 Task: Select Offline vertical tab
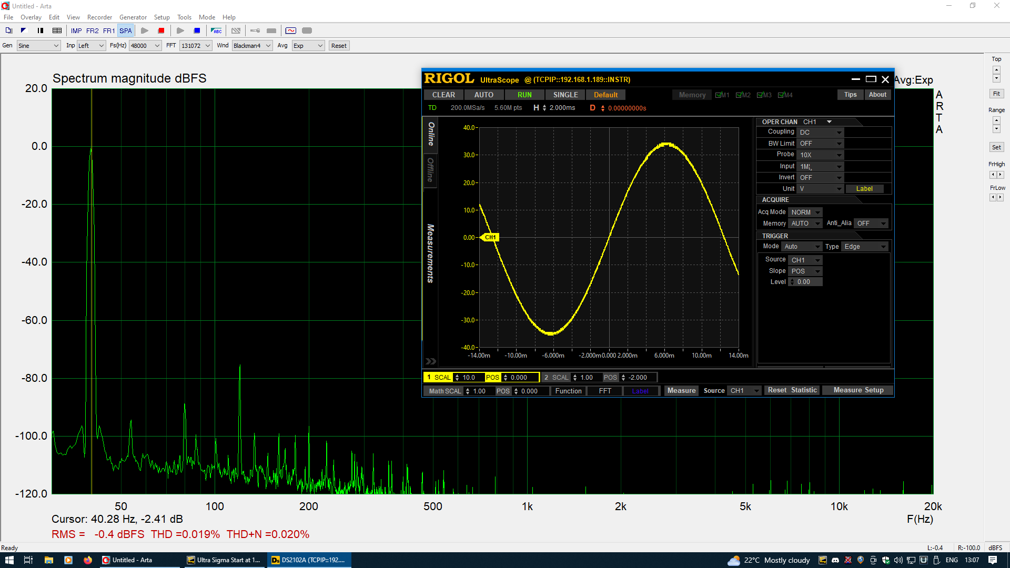[430, 170]
